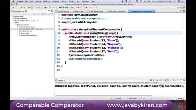Image resolution: width=196 pixels, height=110 pixels.
Task: Select StudentComparable.java in Package Explorer
Action: (29, 35)
